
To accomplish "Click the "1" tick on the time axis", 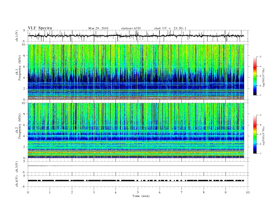I will pyautogui.click(x=50, y=192).
